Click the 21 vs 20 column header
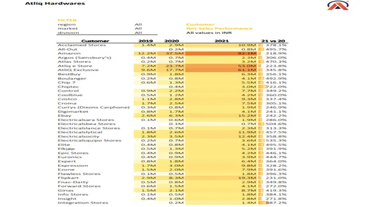368x207 pixels. (273, 41)
